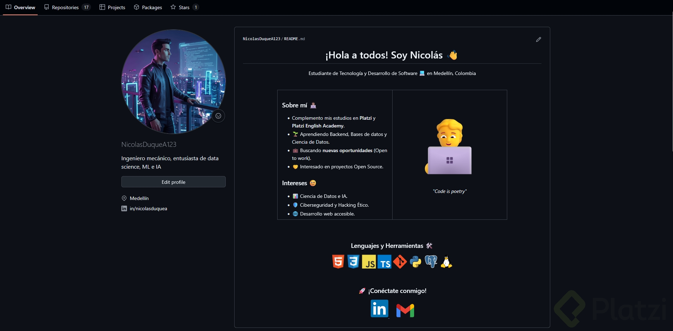Viewport: 673px width, 331px height.
Task: Switch to the Packages tab
Action: 148,7
